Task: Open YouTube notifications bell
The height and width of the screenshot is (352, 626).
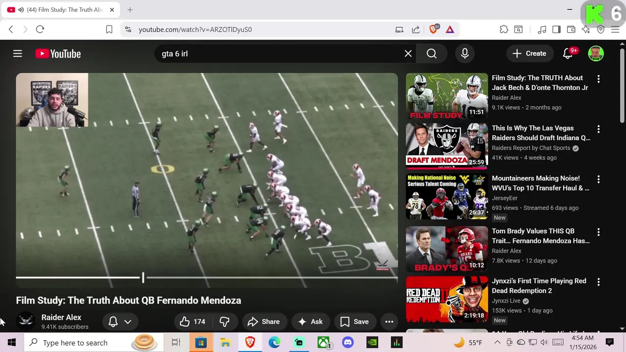Action: tap(568, 54)
